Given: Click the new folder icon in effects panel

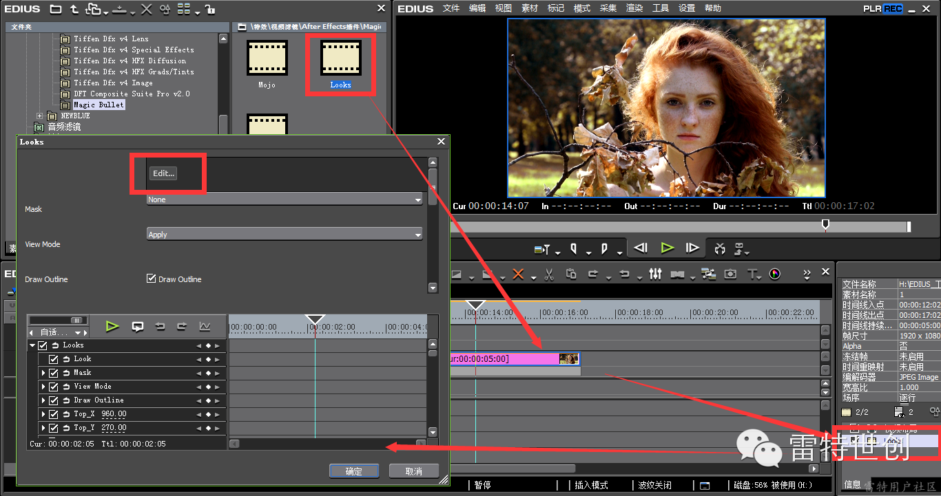Looking at the screenshot, I should [x=56, y=9].
